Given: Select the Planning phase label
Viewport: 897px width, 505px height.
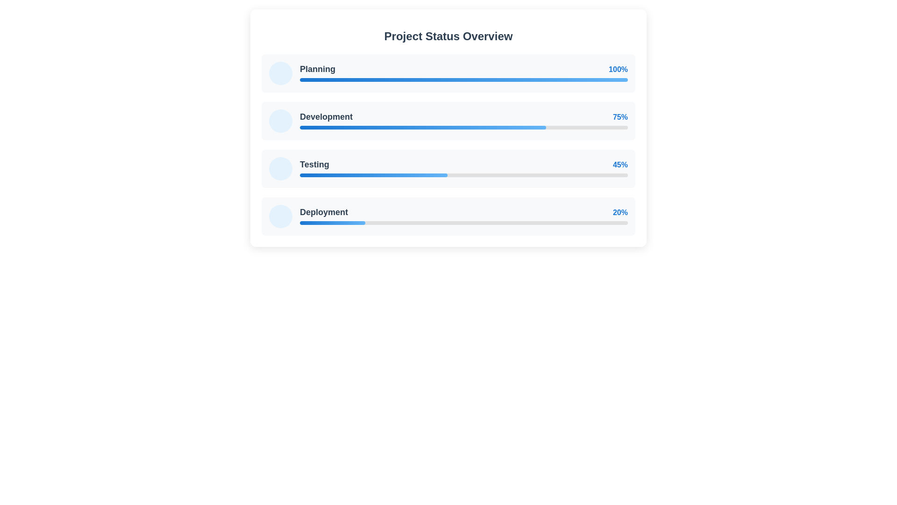Looking at the screenshot, I should click(x=317, y=69).
